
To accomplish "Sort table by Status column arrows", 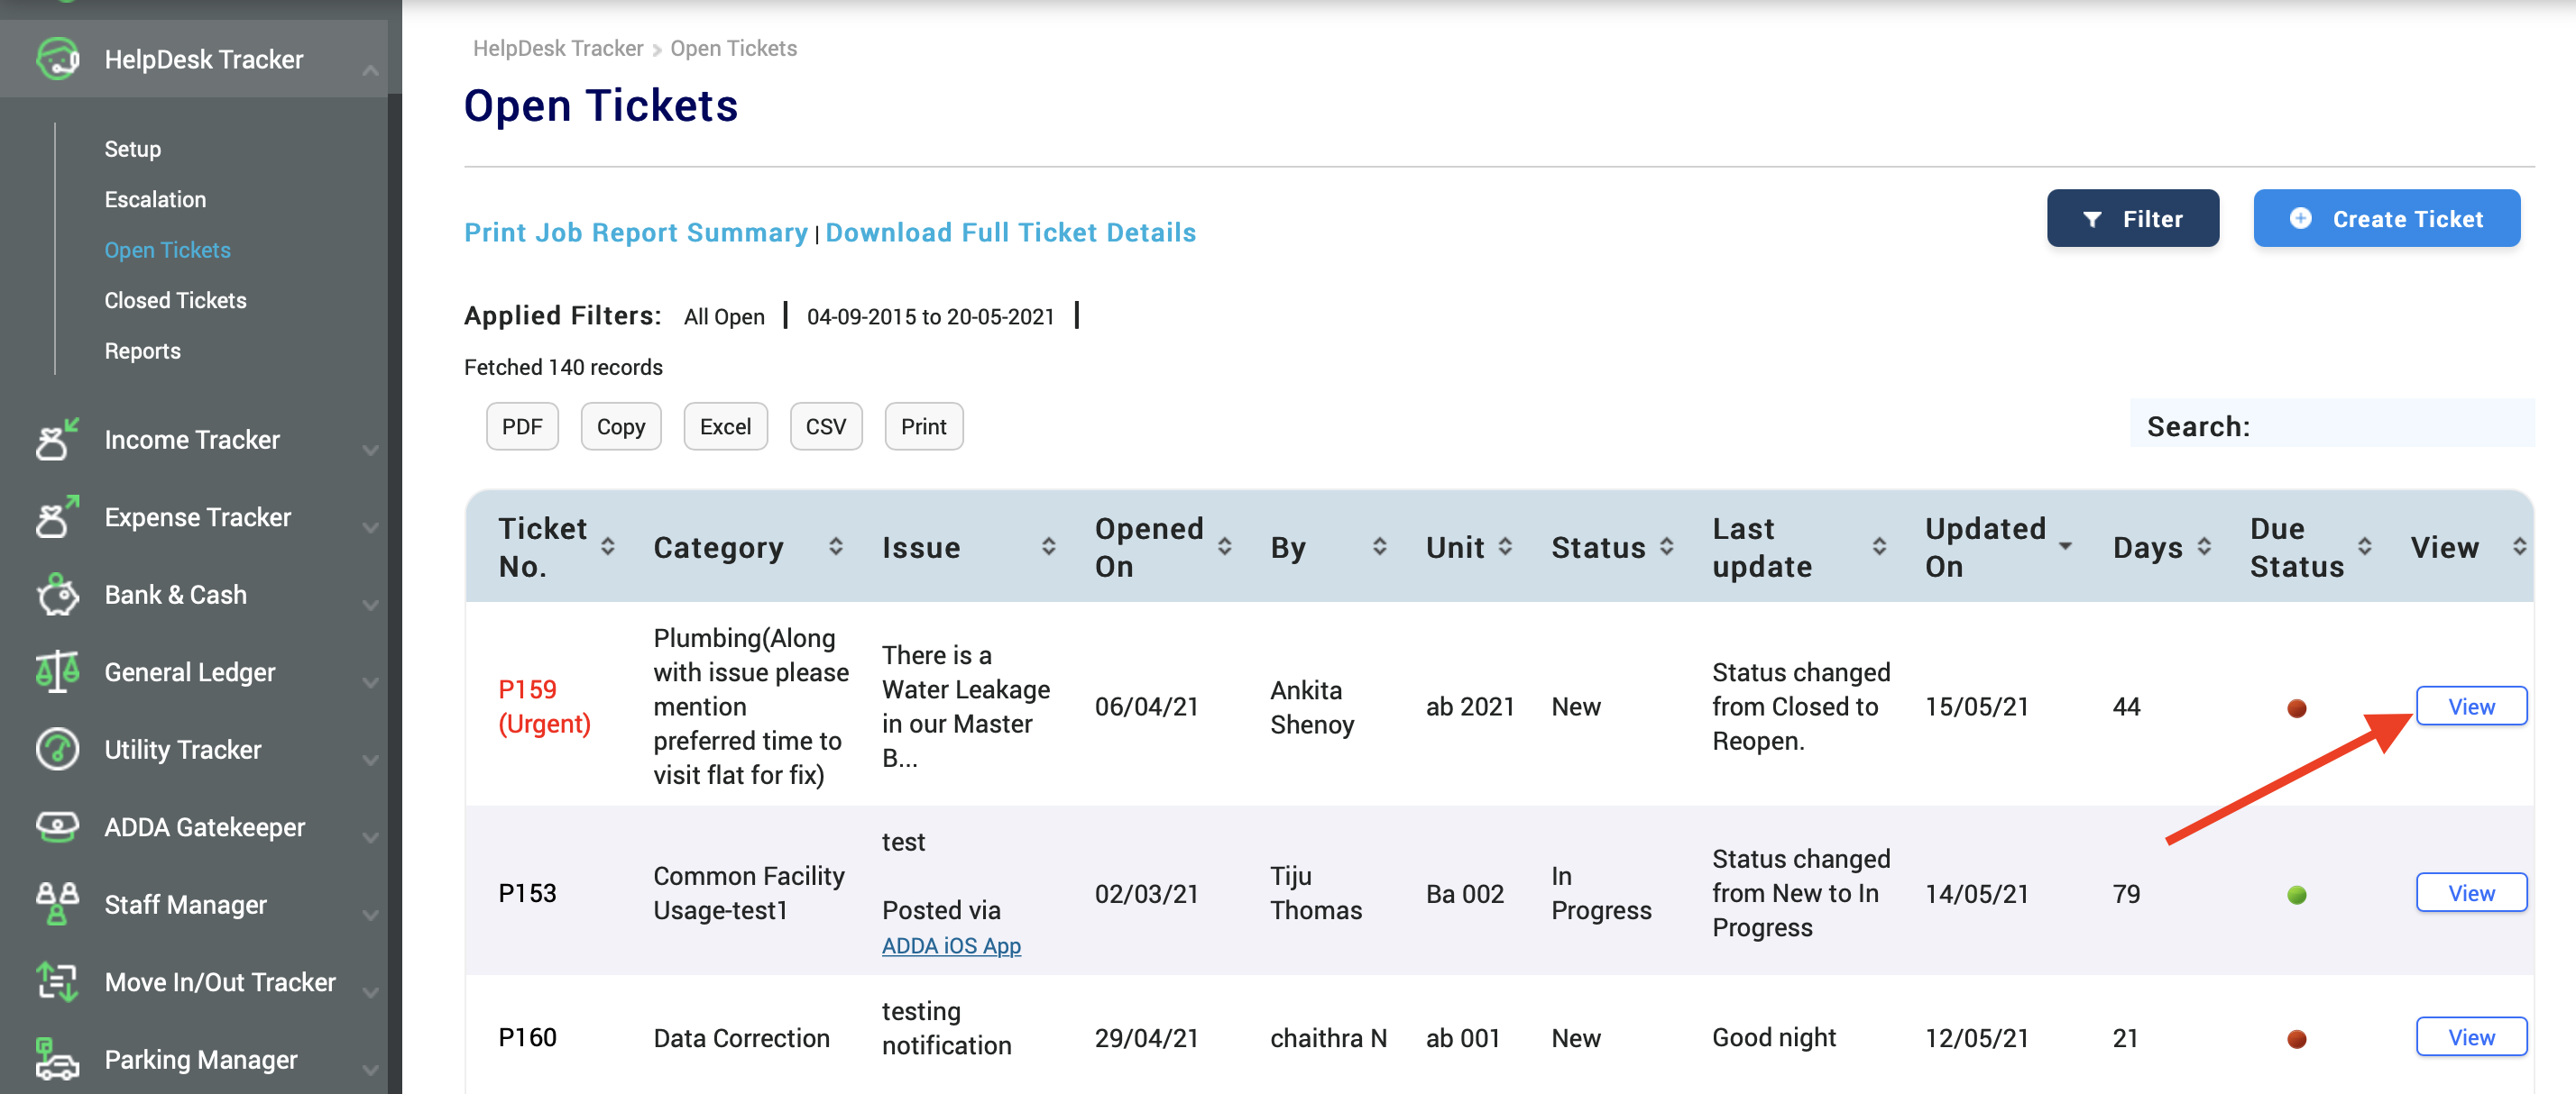I will coord(1666,546).
